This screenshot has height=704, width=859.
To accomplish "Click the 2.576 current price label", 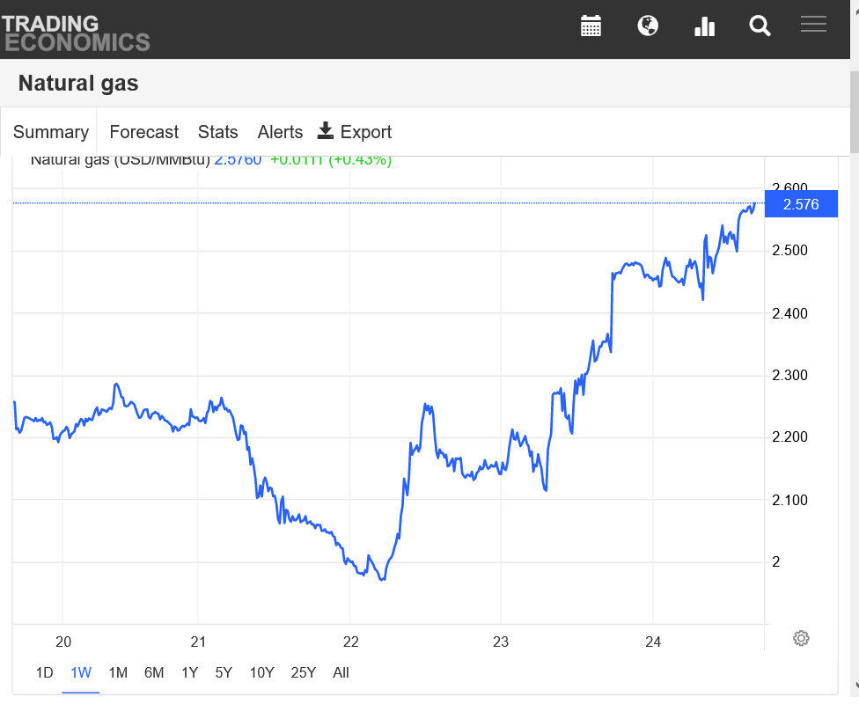I will [801, 204].
